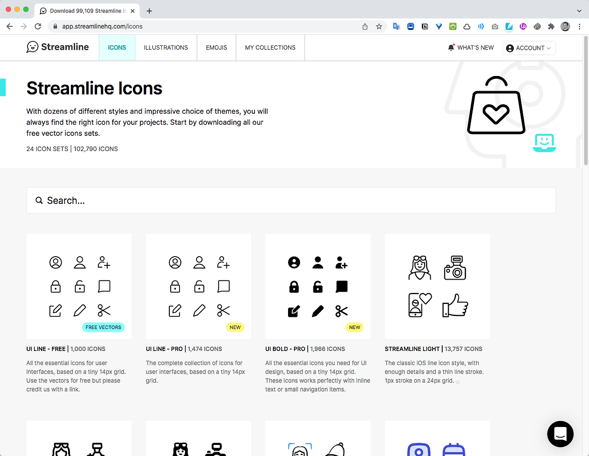The width and height of the screenshot is (589, 456).
Task: Click the NEW badge on UI Bold card
Action: pyautogui.click(x=355, y=327)
